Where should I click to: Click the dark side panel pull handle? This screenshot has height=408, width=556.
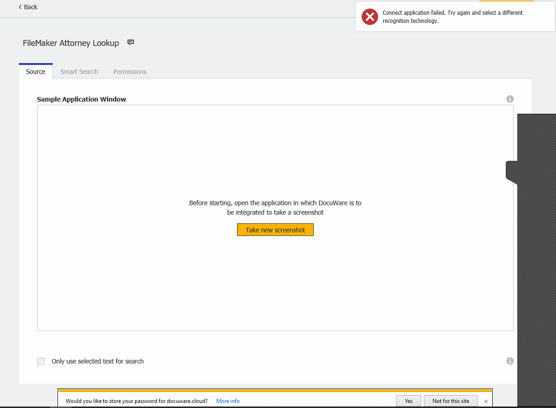coord(511,172)
